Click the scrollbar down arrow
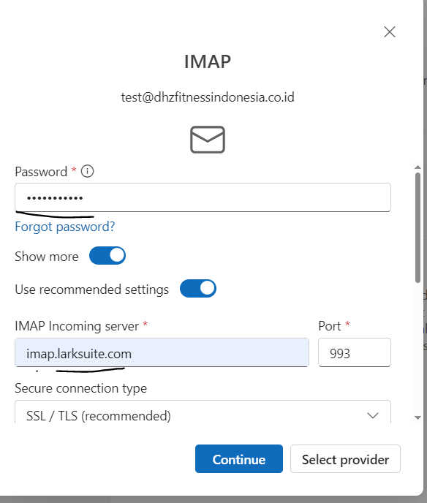Image resolution: width=427 pixels, height=503 pixels. pos(417,417)
